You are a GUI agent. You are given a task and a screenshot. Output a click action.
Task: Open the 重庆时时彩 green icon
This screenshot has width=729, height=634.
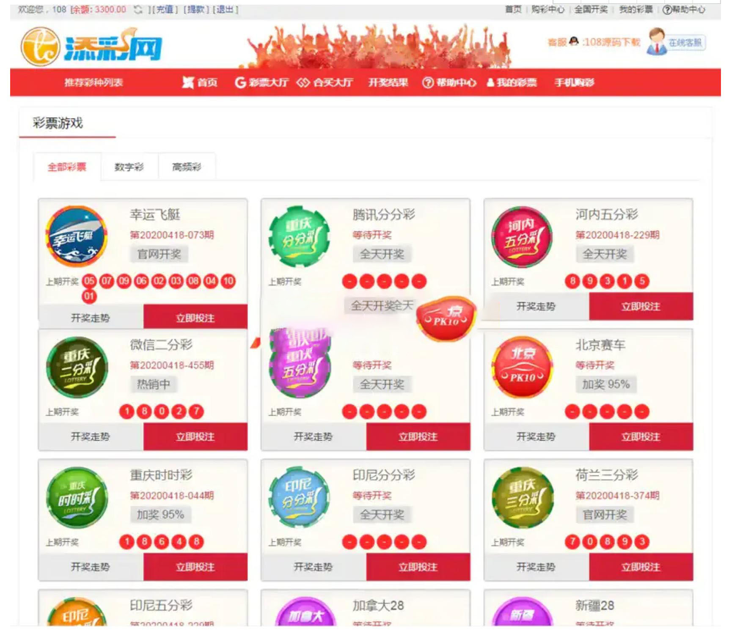click(x=76, y=497)
